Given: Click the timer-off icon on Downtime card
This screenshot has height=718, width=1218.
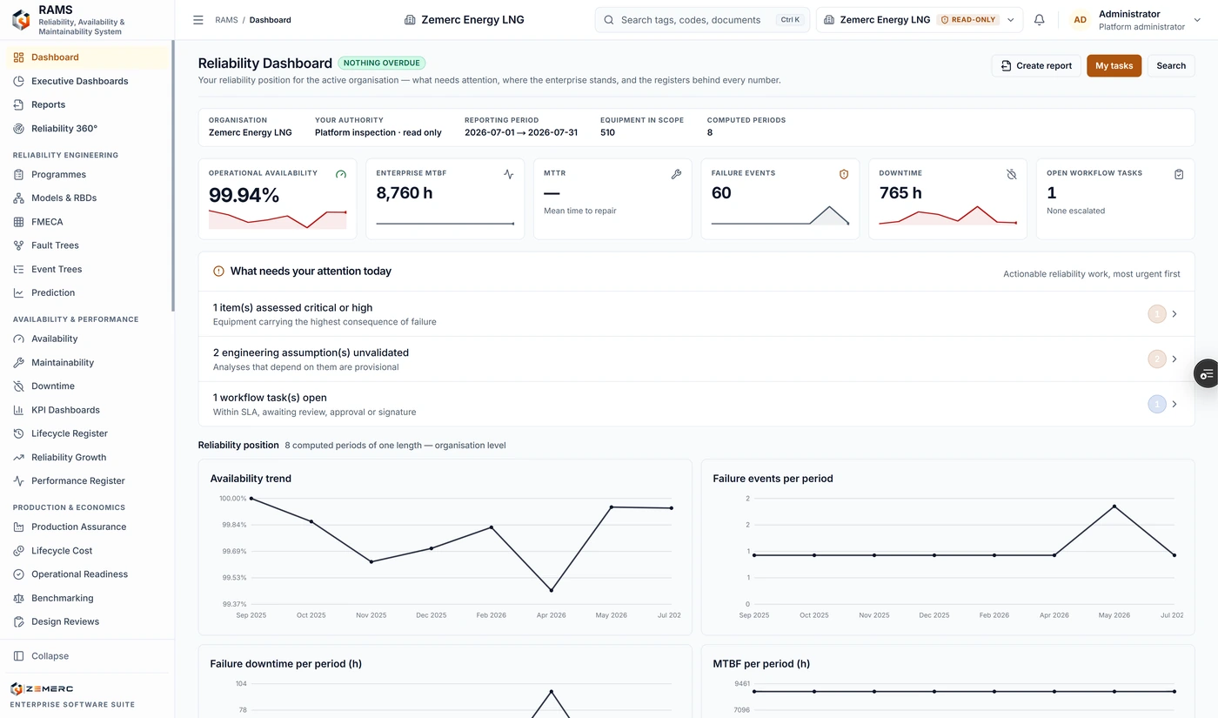Looking at the screenshot, I should click(1011, 174).
